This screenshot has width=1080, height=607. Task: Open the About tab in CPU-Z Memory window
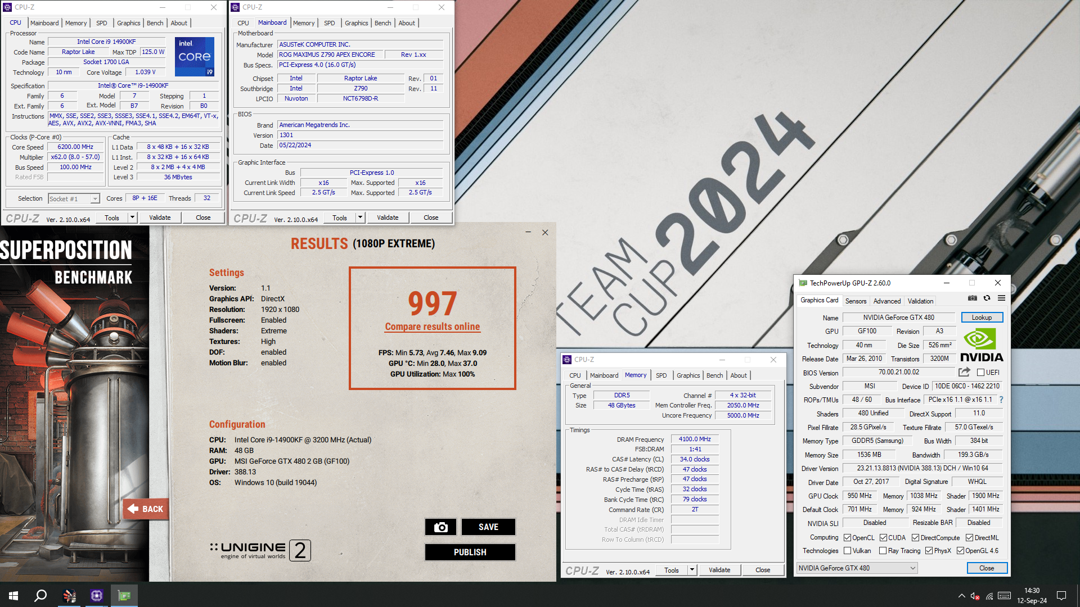(x=739, y=375)
